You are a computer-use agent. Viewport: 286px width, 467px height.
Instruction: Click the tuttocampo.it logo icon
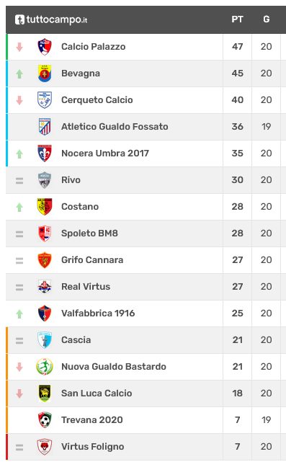click(19, 19)
